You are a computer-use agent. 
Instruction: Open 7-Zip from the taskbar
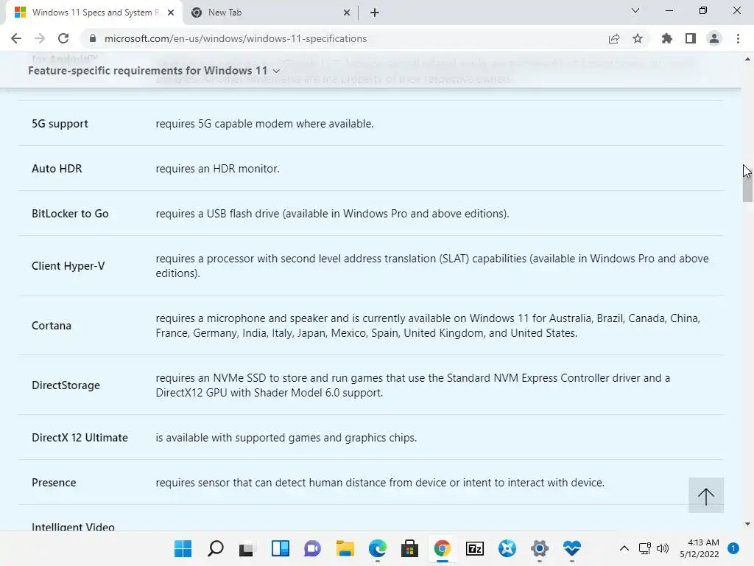[475, 548]
